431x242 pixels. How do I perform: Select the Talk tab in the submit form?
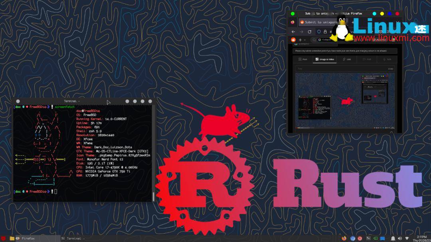click(x=387, y=59)
